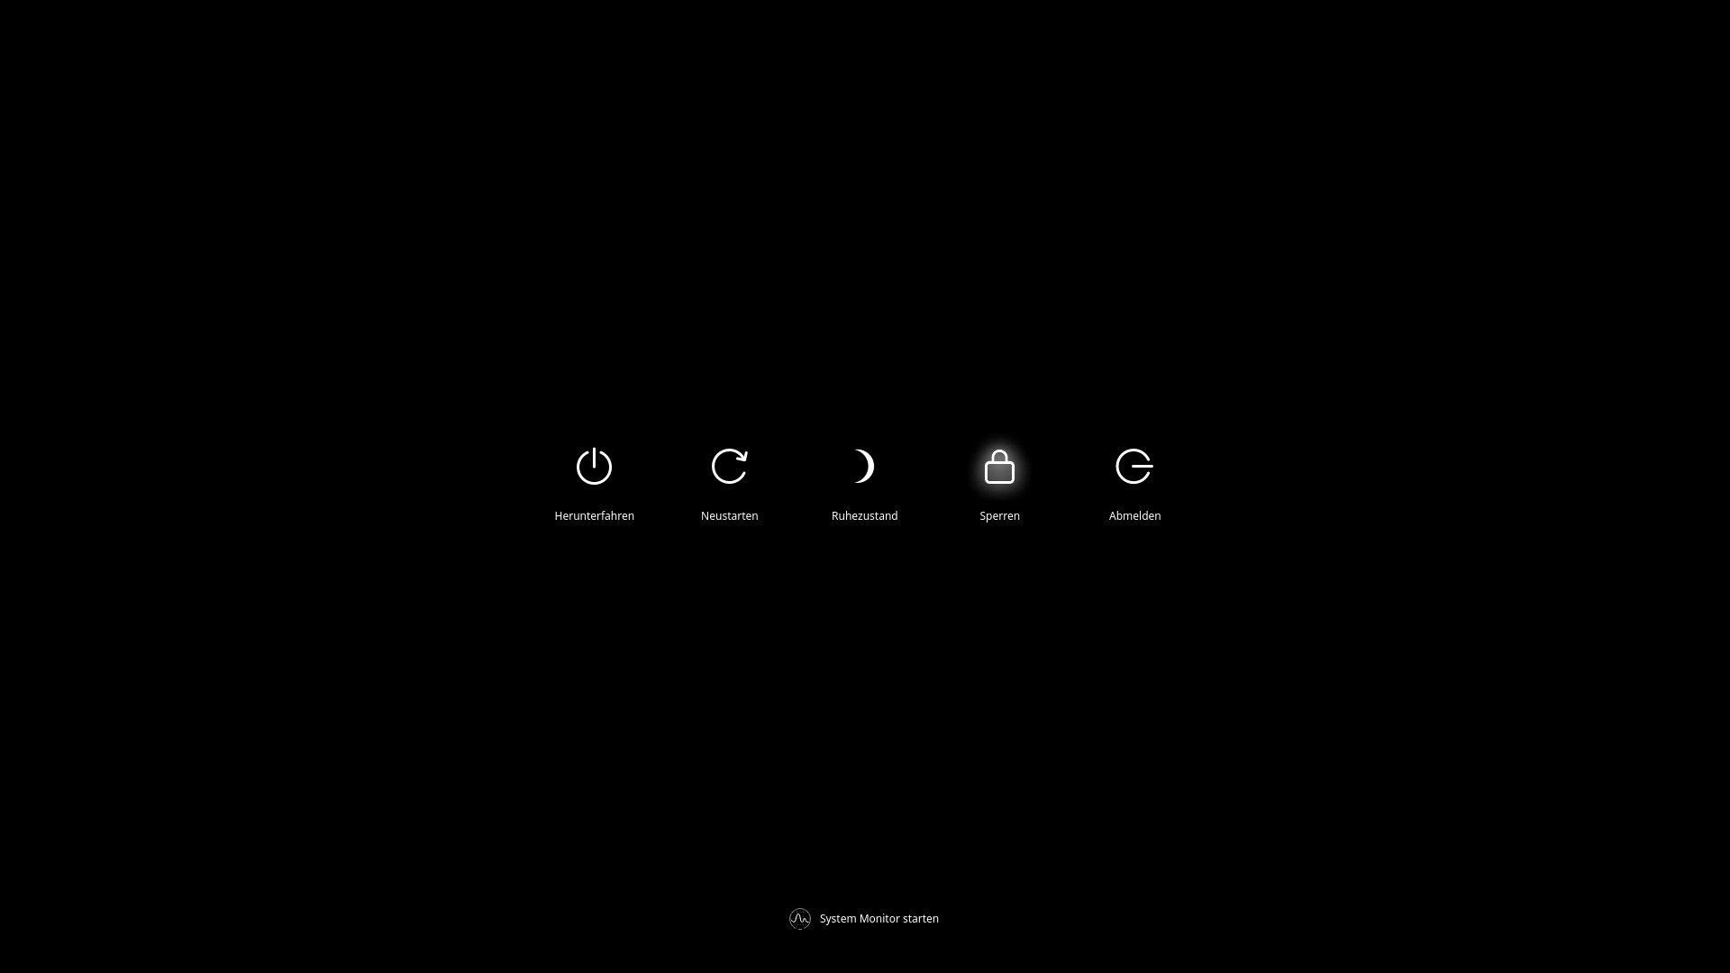Click the Abmelden (Sign out) icon
Viewport: 1730px width, 973px height.
point(1134,466)
